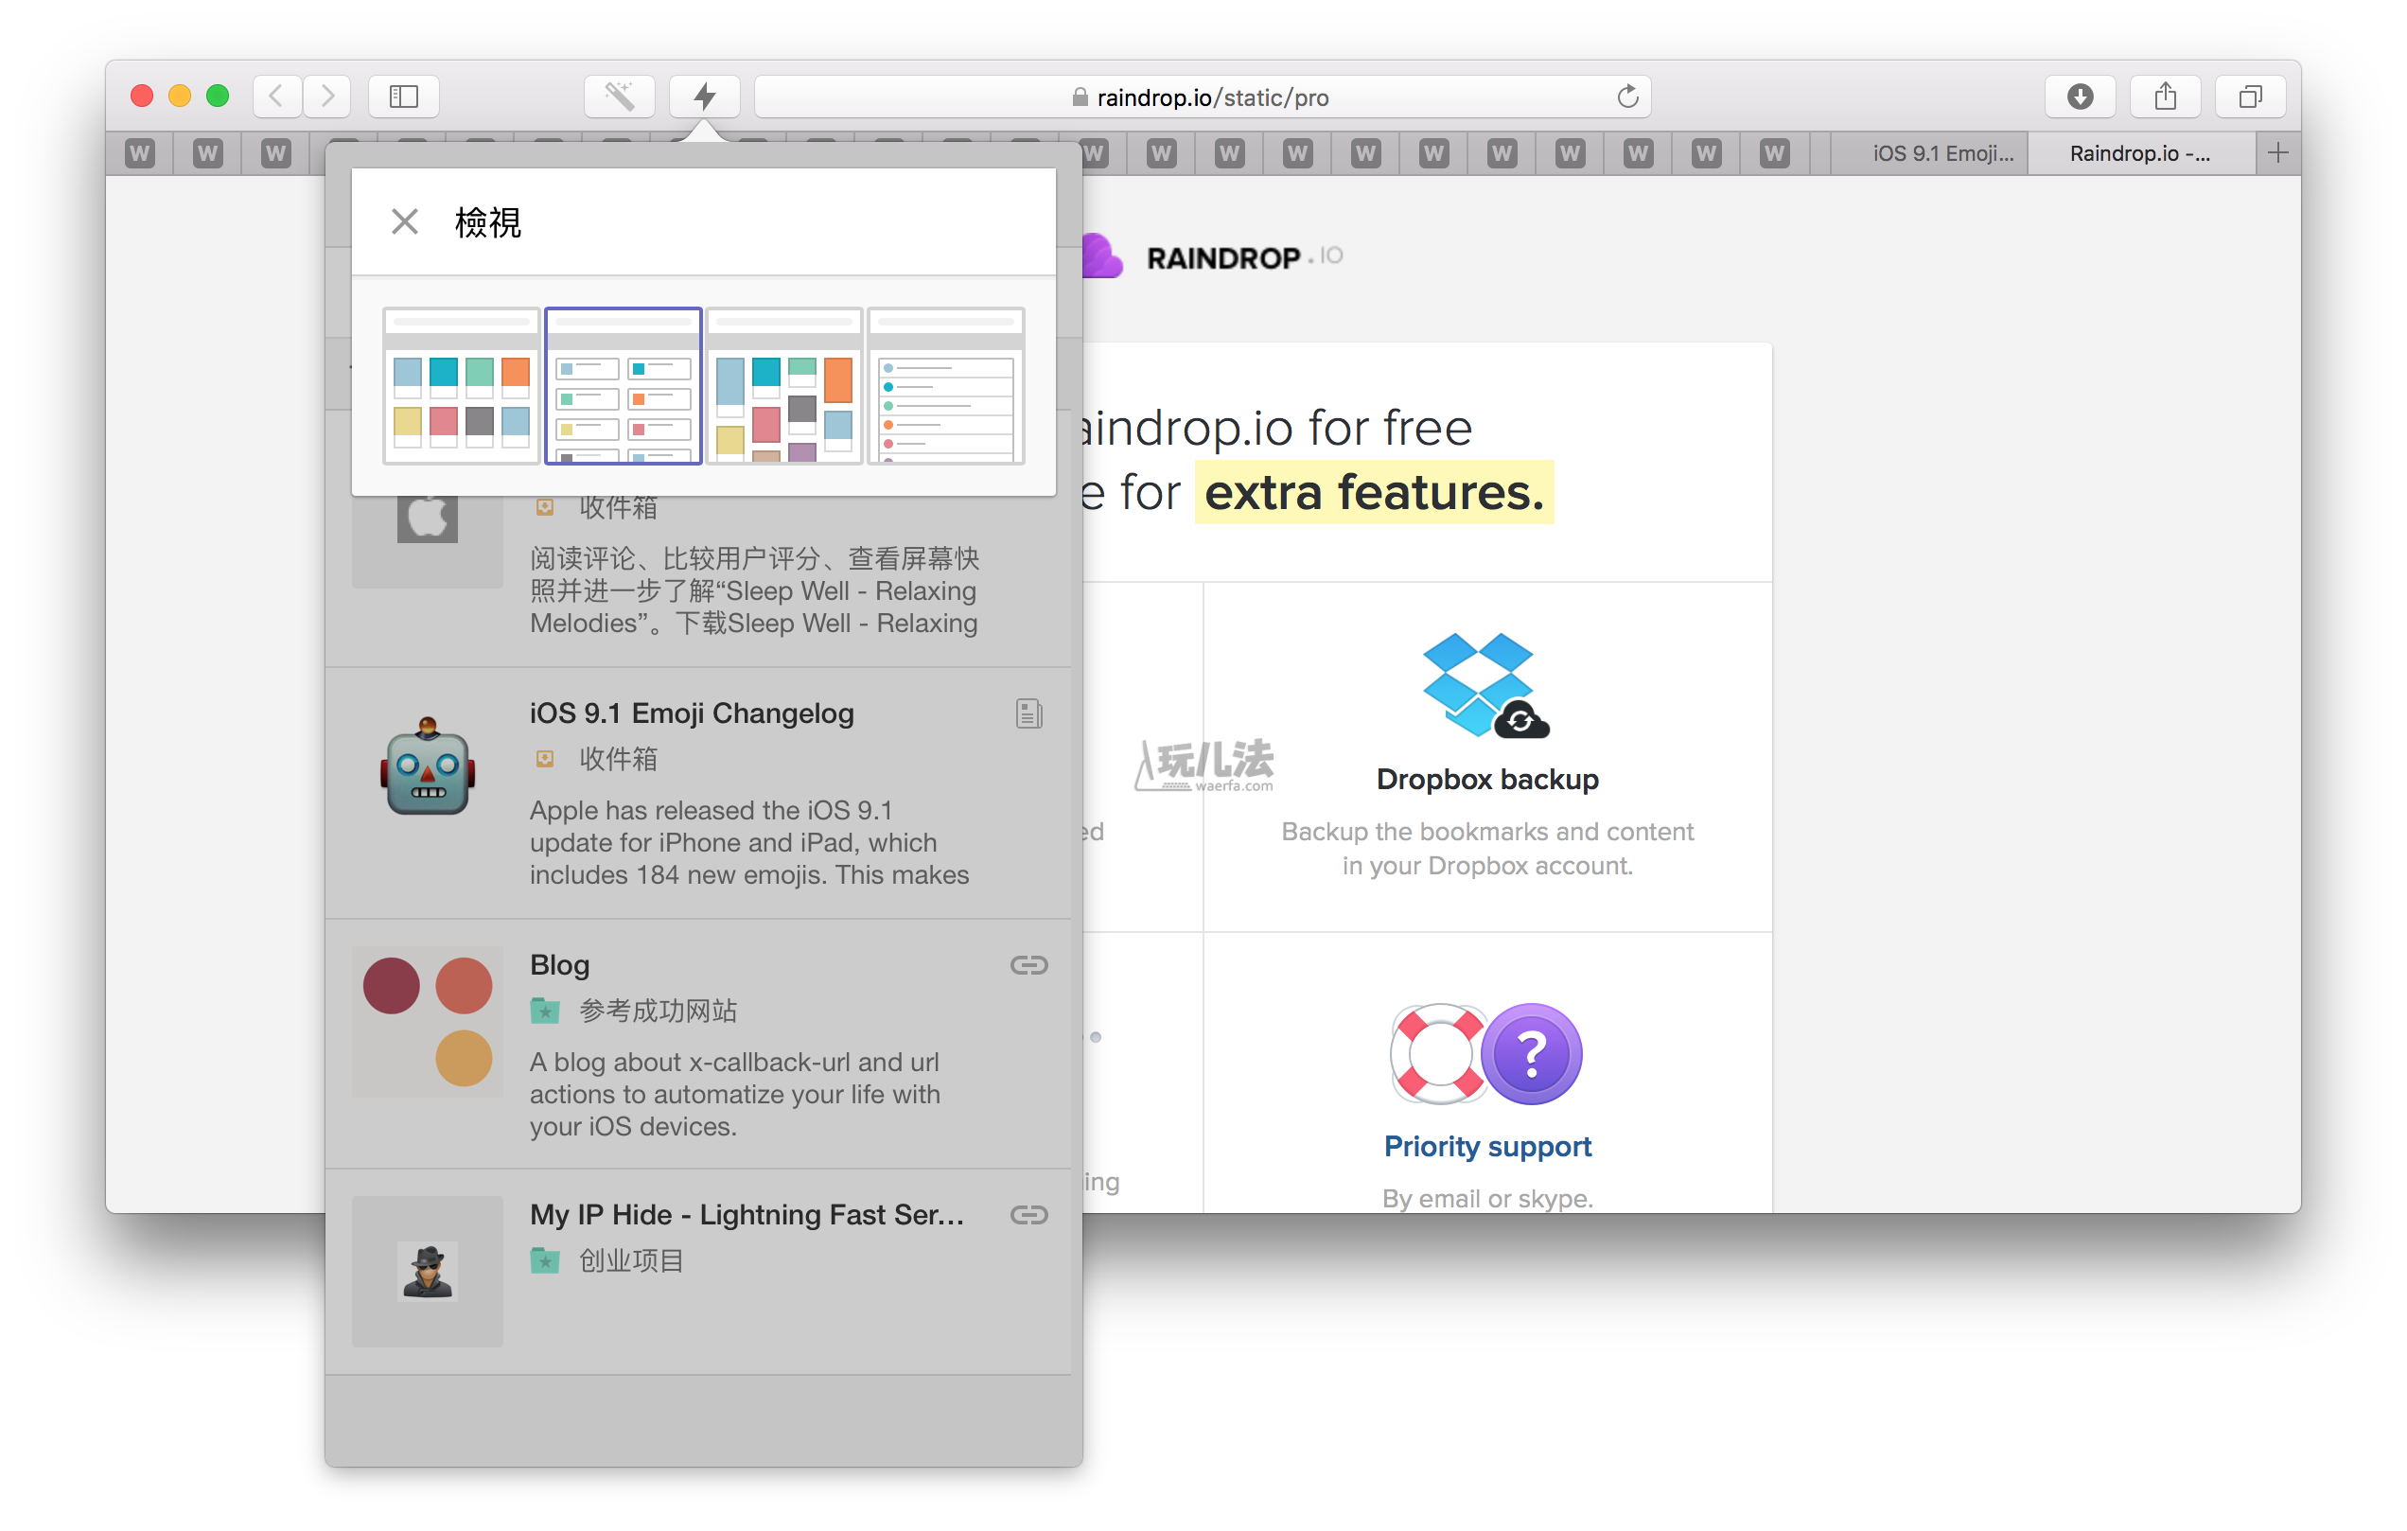Click the lifebuoy priority support icon
The height and width of the screenshot is (1531, 2407).
click(x=1438, y=1054)
